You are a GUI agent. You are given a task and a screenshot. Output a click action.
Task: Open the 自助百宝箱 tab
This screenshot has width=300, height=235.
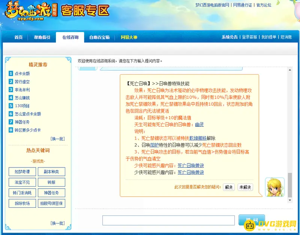[x=99, y=37]
